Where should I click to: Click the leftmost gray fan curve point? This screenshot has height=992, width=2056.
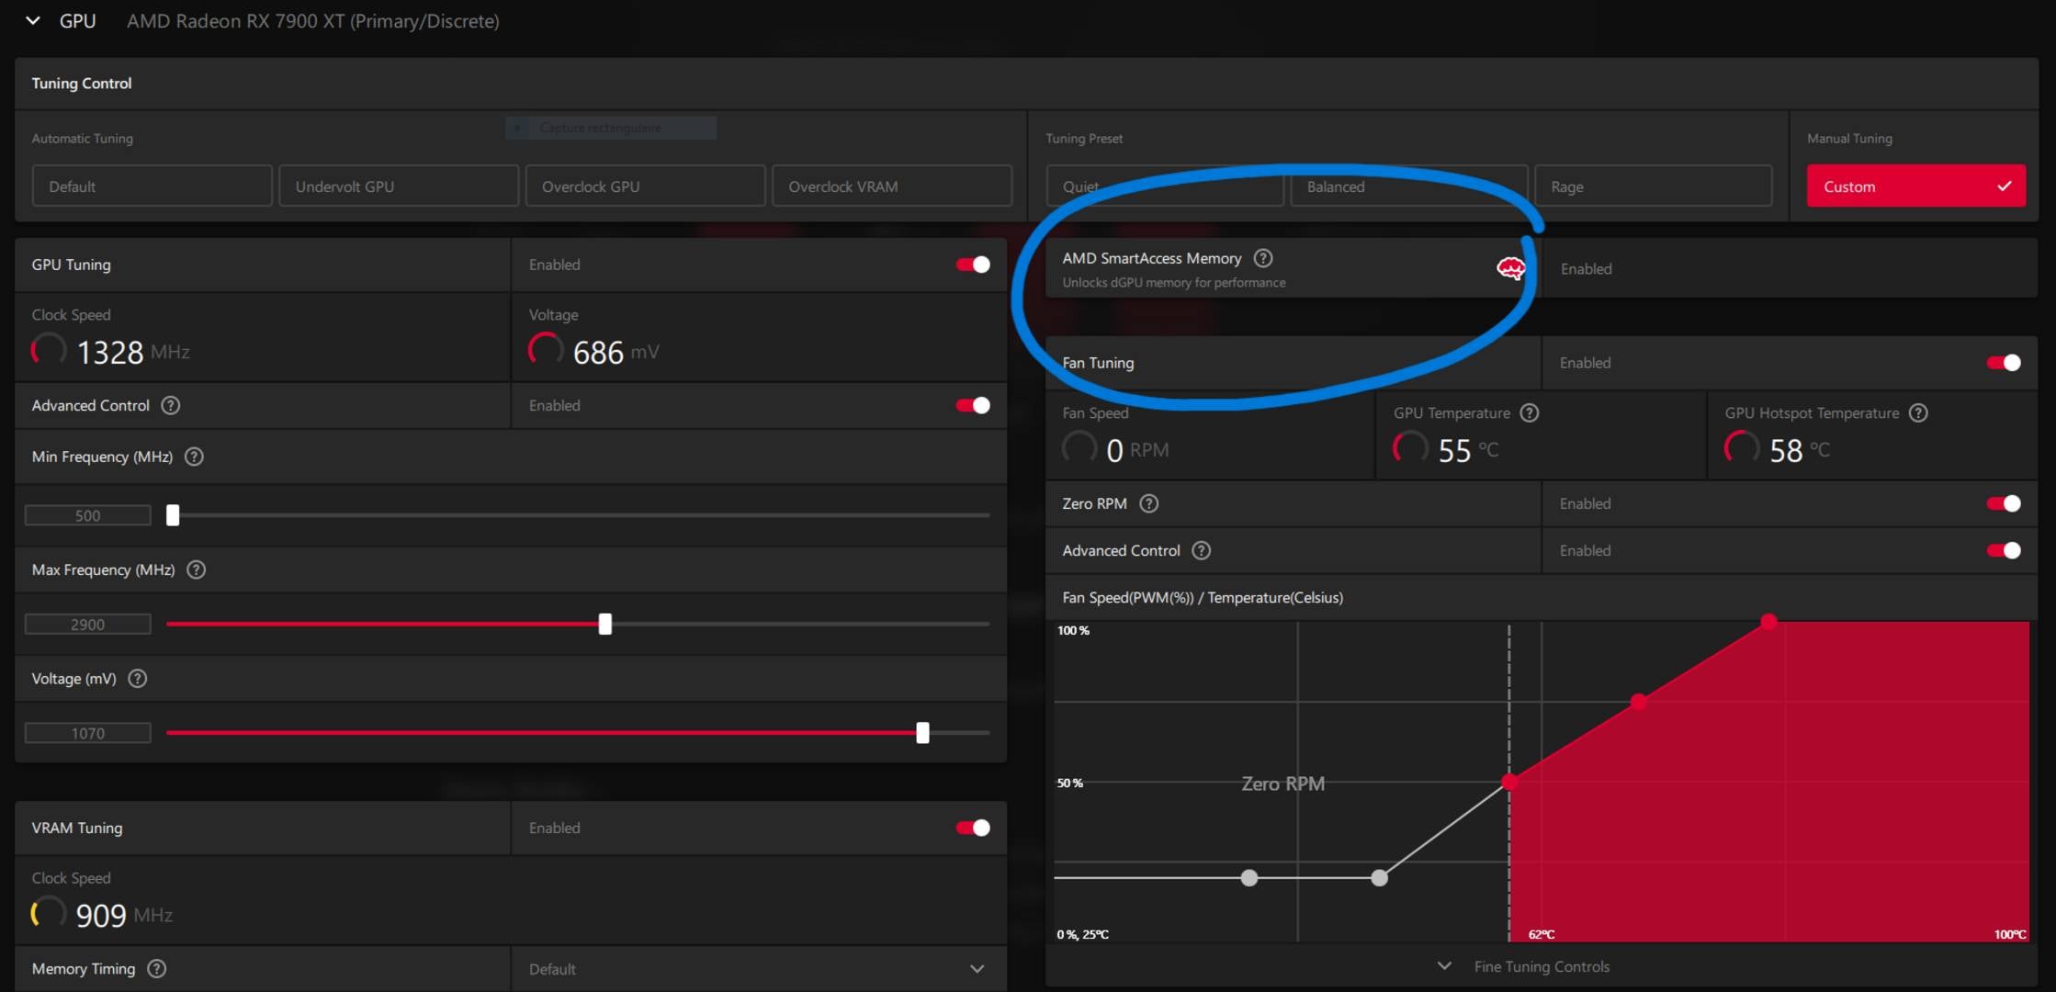1249,878
